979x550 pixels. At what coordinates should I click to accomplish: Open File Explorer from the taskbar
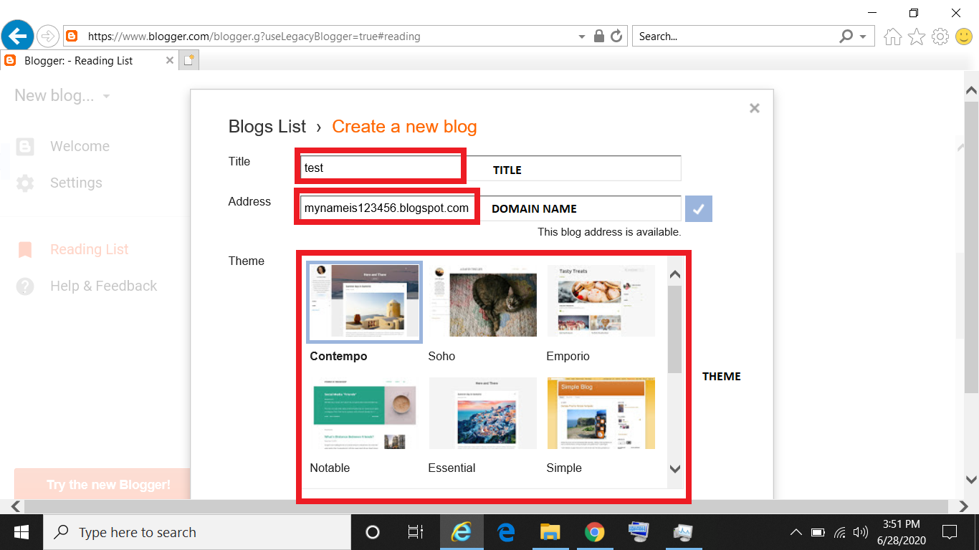(550, 532)
